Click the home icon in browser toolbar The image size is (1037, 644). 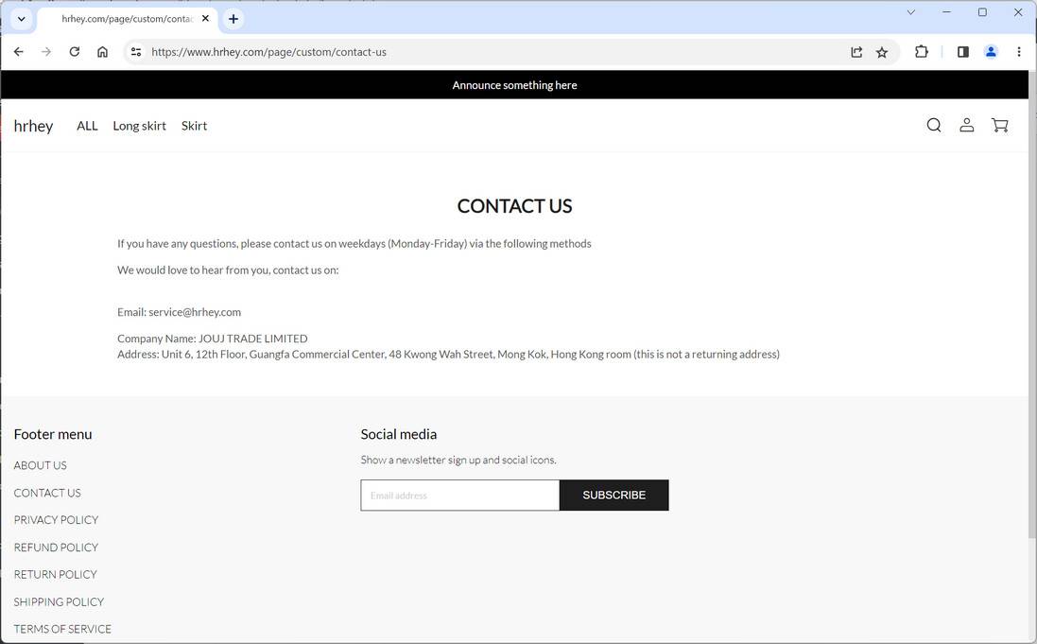coord(103,52)
